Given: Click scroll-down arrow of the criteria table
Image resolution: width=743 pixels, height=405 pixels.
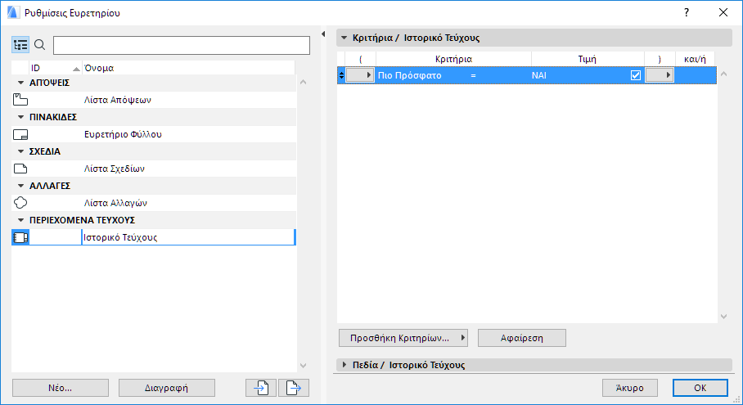Looking at the screenshot, I should coord(723,317).
